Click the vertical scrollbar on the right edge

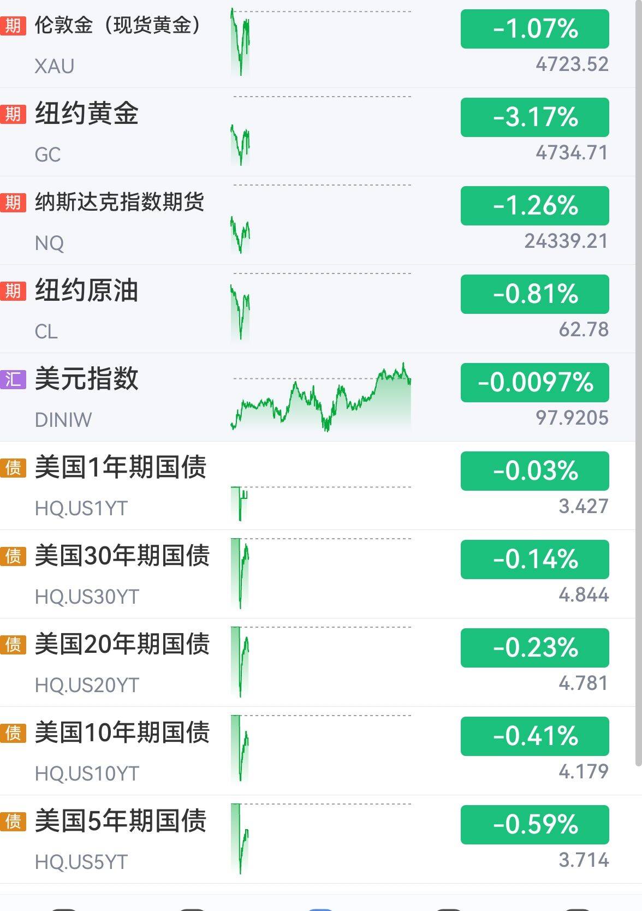pos(638,382)
